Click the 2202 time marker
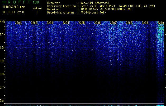Viewport: 166px width, 106px height. tap(34, 23)
